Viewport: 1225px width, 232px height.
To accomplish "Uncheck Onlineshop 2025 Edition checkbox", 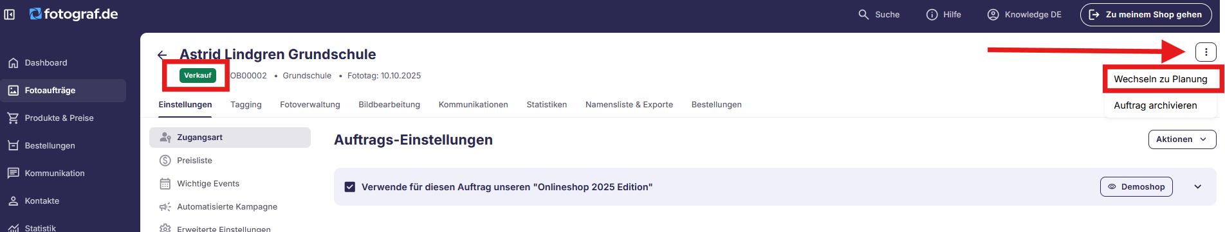I will point(350,187).
